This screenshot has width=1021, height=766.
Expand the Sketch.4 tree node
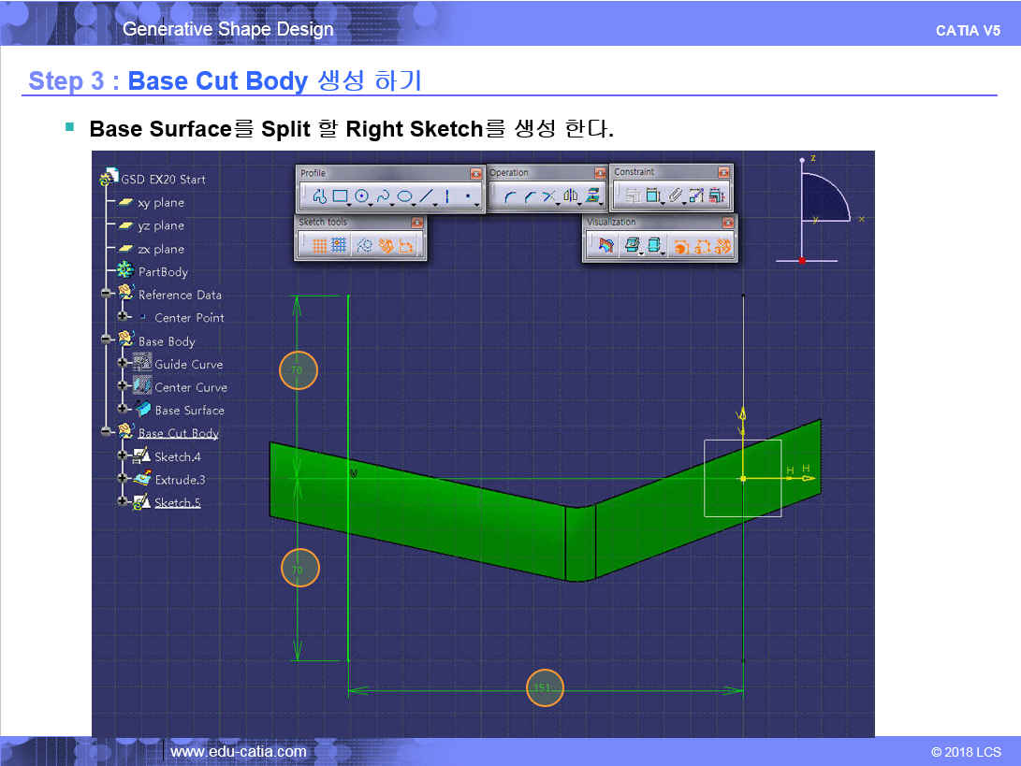coord(123,455)
